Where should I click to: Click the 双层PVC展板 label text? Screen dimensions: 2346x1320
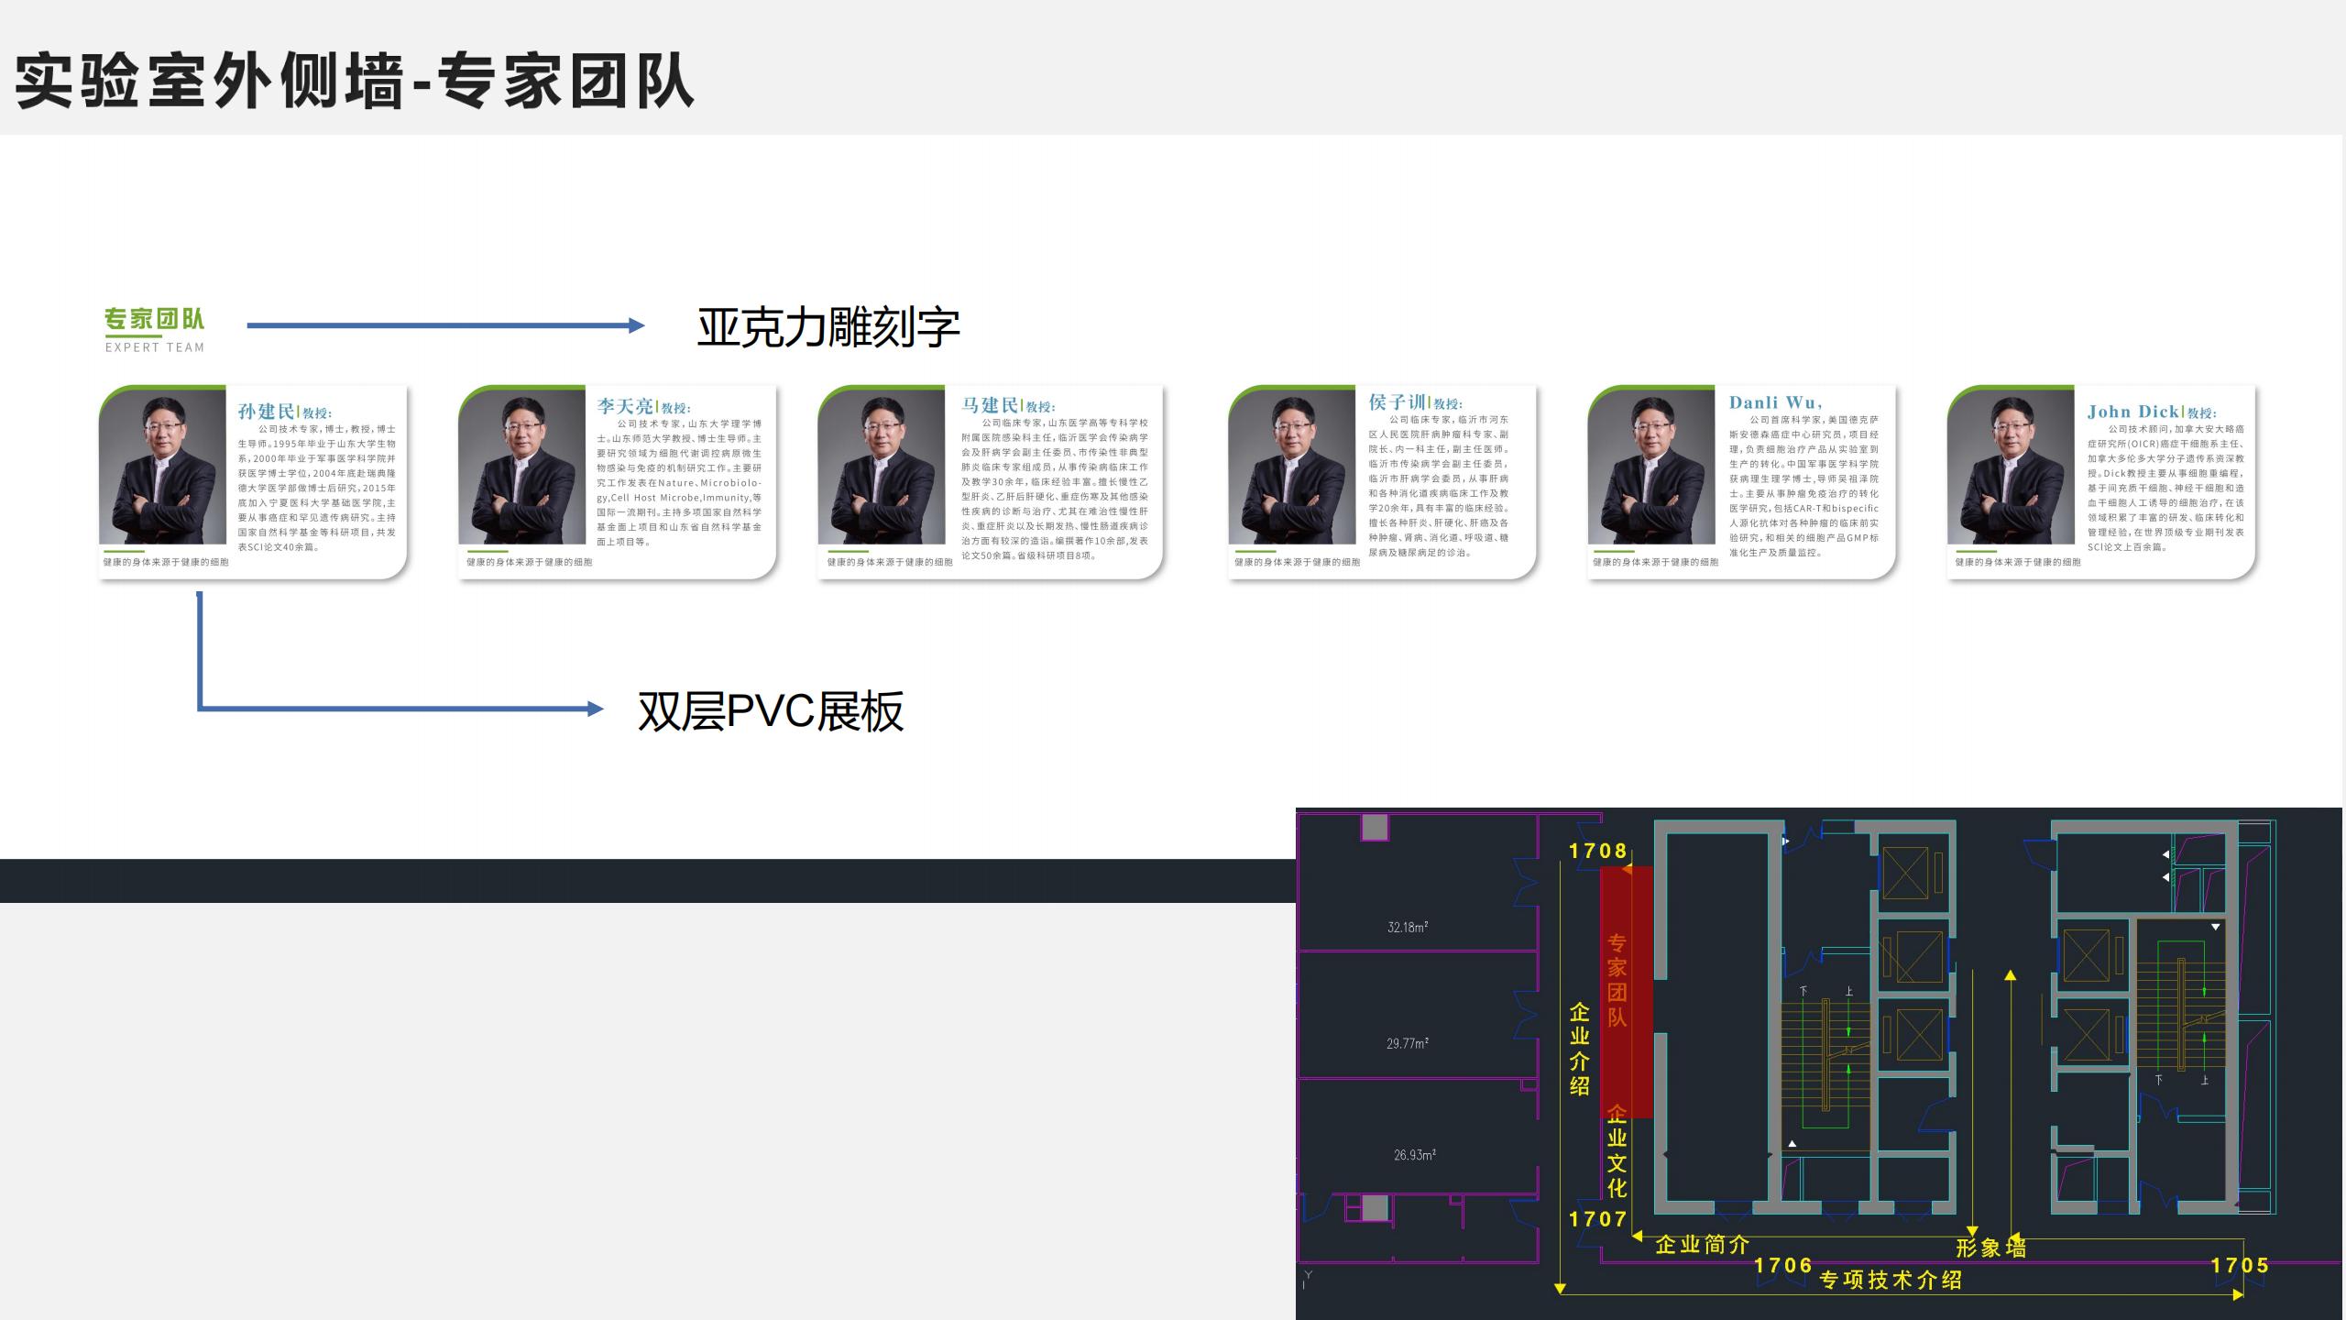tap(771, 710)
